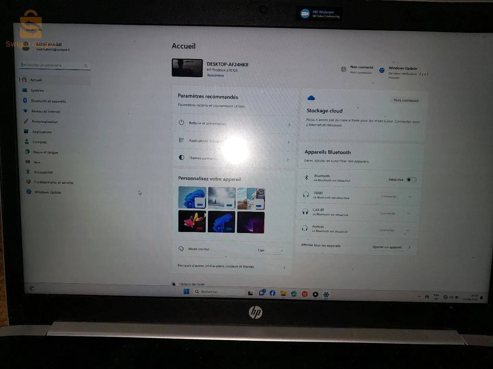Open Réseau et Internet section
493x369 pixels.
tap(46, 111)
